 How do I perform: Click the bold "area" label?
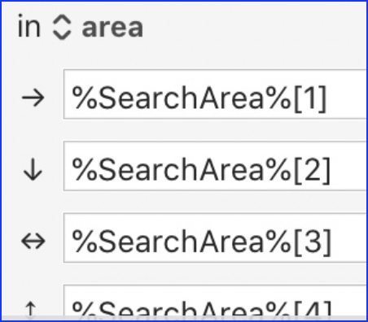pos(112,28)
